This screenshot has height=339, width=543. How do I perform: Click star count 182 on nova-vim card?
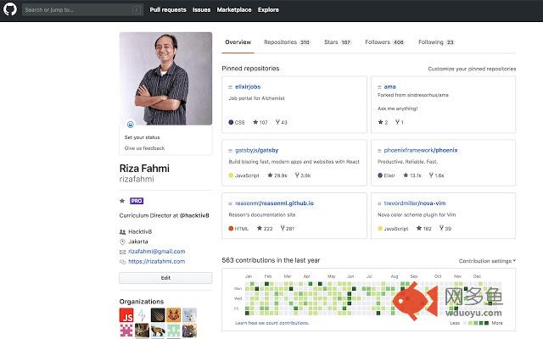coord(424,228)
